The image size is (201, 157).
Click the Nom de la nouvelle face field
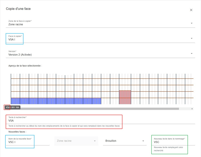click(28, 142)
